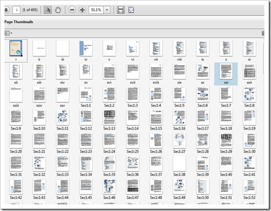The image size is (271, 211).
Task: Click the fit one full page icon
Action: pos(131,10)
